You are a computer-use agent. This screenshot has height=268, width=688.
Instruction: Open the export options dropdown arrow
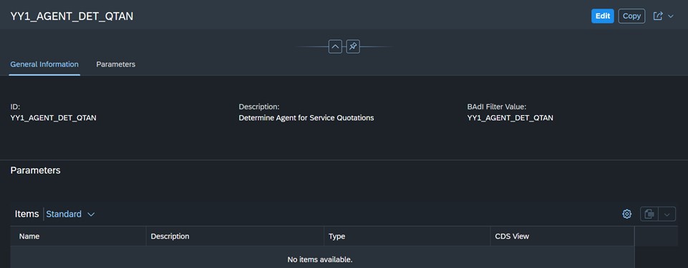tap(667, 214)
